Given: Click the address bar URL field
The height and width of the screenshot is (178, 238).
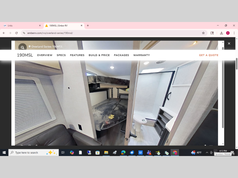Looking at the screenshot, I should click(x=113, y=33).
